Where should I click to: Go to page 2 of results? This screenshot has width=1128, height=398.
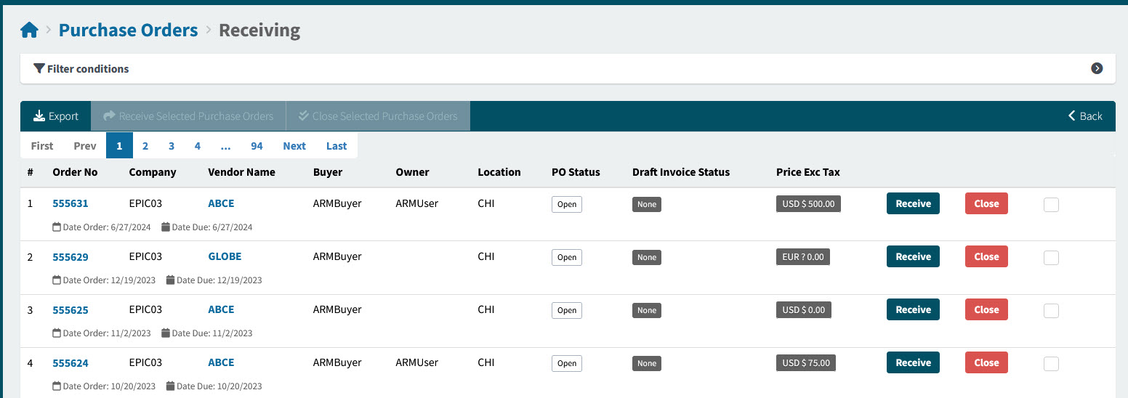pyautogui.click(x=145, y=146)
